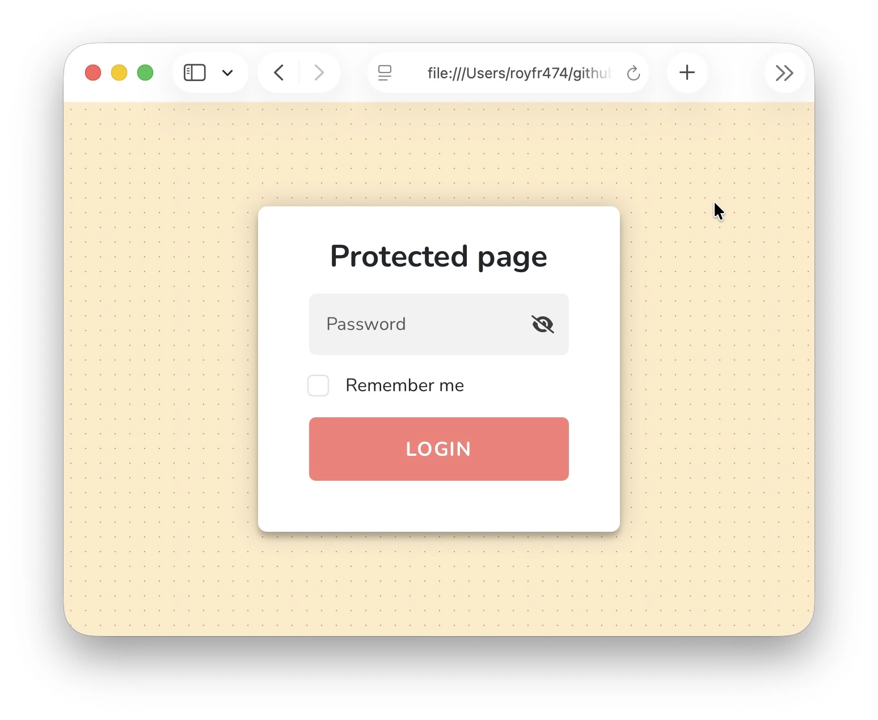
Task: Click the Protected page heading
Action: pyautogui.click(x=439, y=256)
